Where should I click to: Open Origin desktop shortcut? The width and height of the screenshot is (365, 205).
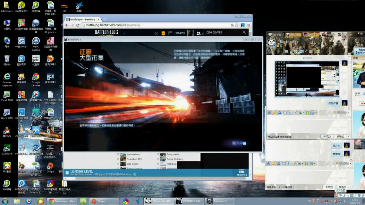coord(50,168)
